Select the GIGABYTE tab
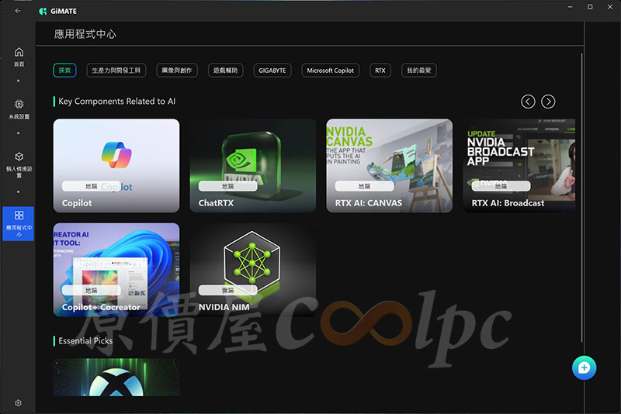Viewport: 621px width, 414px height. pyautogui.click(x=272, y=71)
